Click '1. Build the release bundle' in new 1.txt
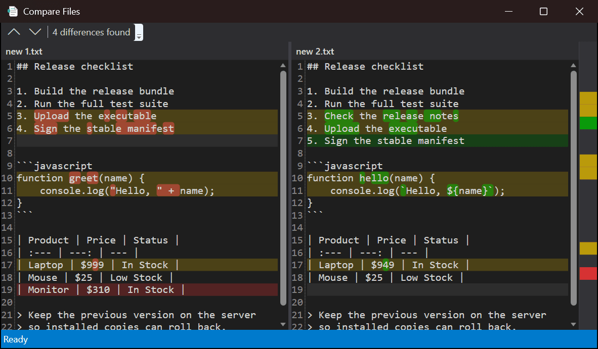The image size is (598, 349). [x=95, y=91]
